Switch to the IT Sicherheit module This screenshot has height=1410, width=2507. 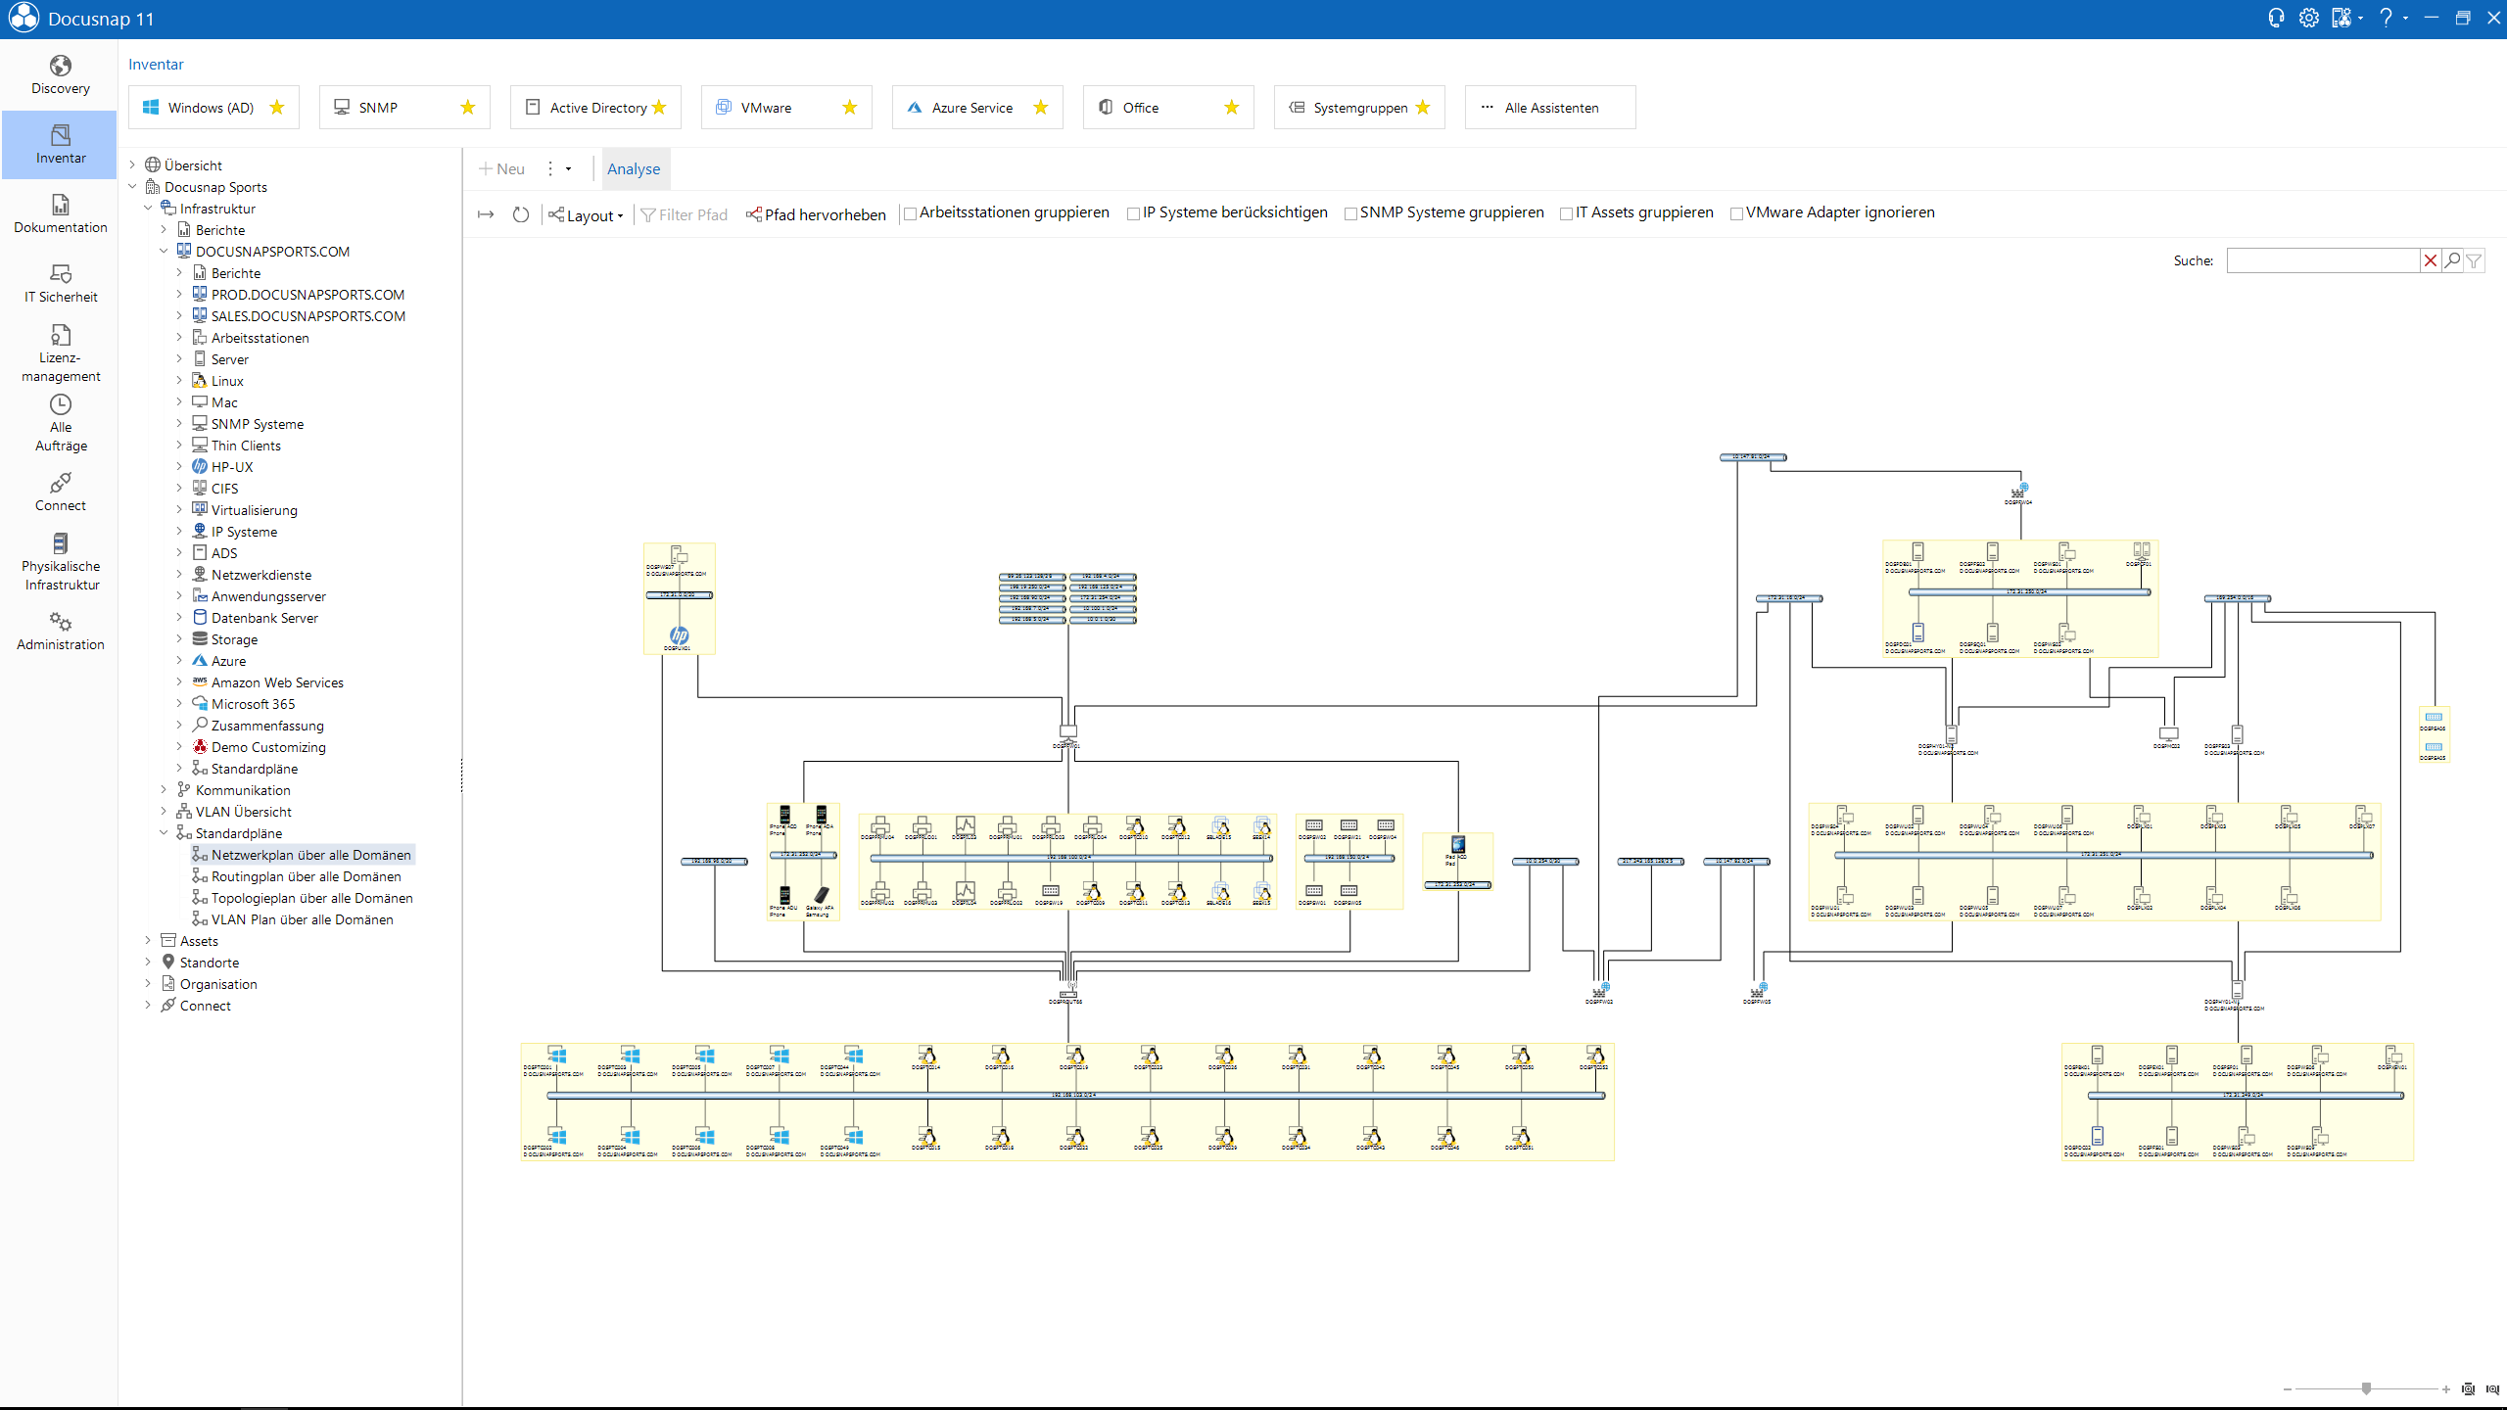pos(60,283)
